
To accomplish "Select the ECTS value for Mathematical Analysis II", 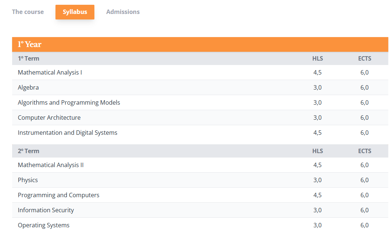I will 364,165.
